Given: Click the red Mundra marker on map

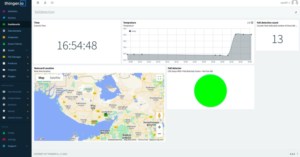Looking at the screenshot, I should (94, 122).
